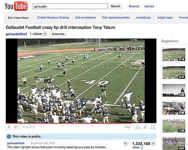
Task: Open the suggested video lasting 2:00
Action: pyautogui.click(x=174, y=108)
